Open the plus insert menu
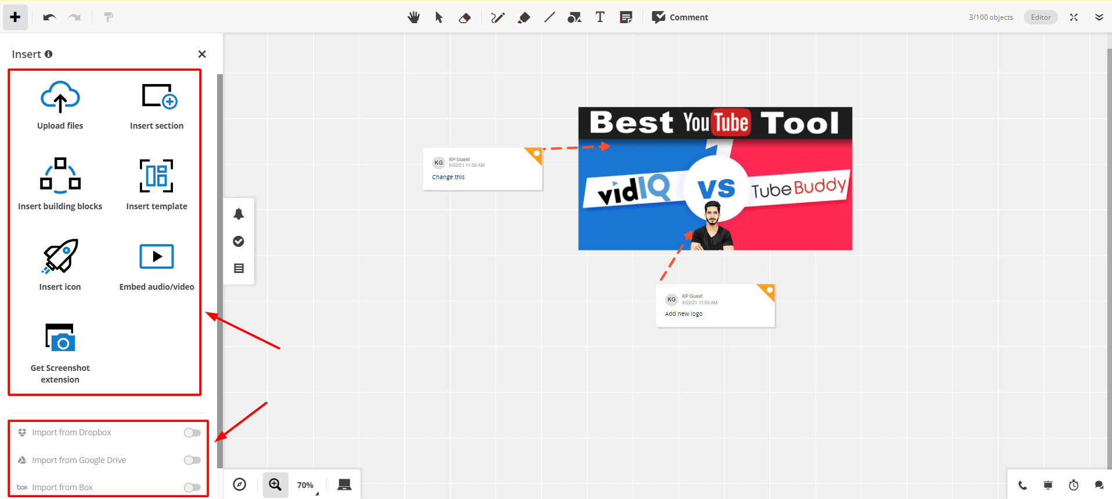This screenshot has width=1112, height=499. pyautogui.click(x=16, y=17)
